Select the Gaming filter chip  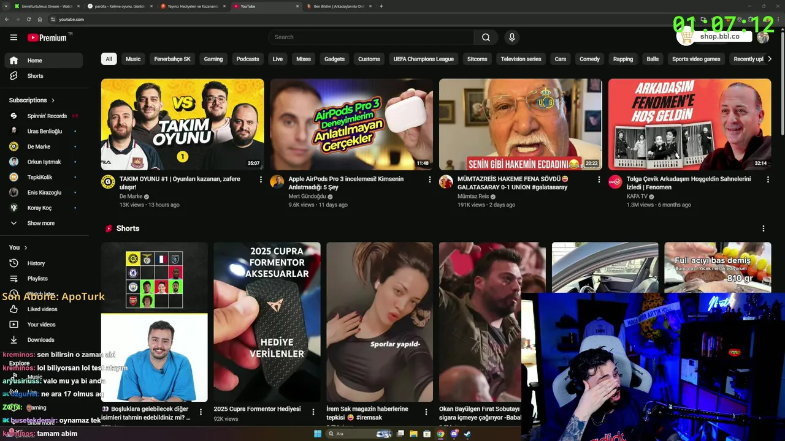[x=213, y=59]
